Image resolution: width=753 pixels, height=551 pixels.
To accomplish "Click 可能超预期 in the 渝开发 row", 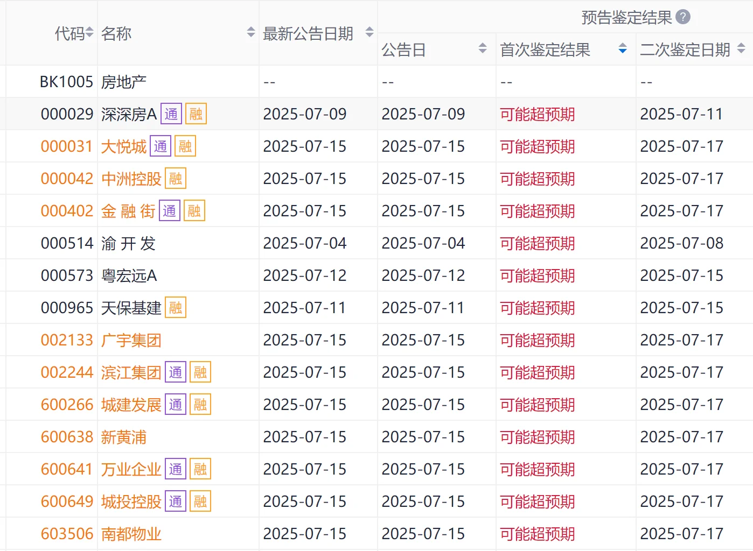I will coord(538,243).
